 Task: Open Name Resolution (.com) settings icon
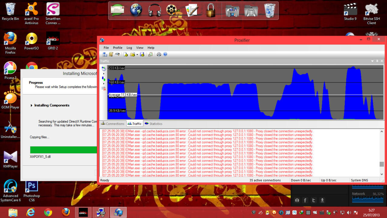coord(117,54)
